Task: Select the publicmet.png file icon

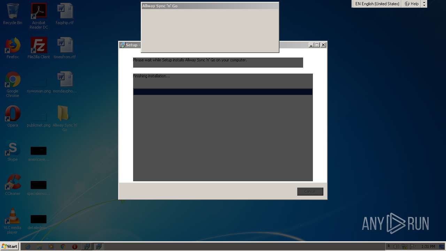Action: [39, 119]
